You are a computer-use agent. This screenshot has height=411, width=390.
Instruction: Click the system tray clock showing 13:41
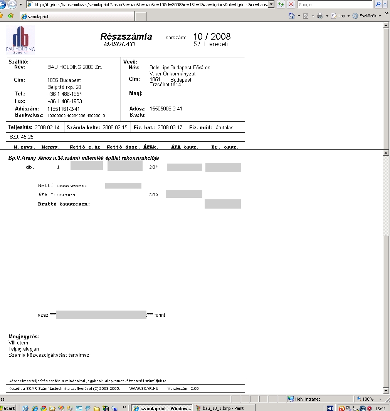point(380,408)
